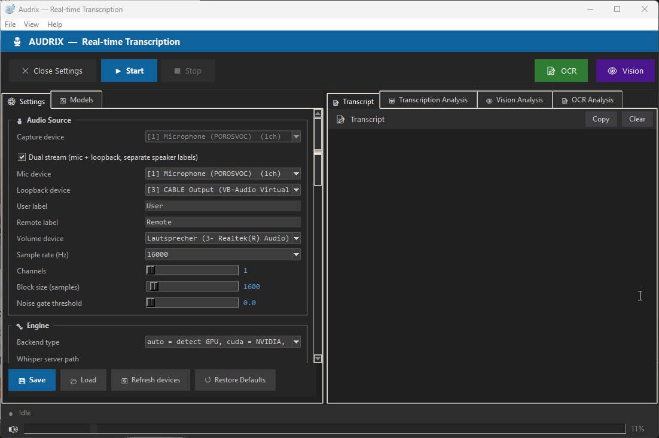Clear the transcript
The height and width of the screenshot is (438, 659).
point(637,119)
